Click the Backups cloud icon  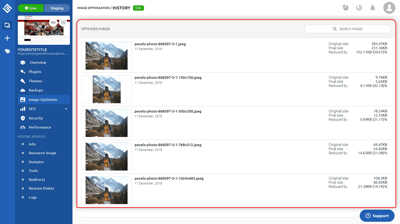(x=23, y=90)
